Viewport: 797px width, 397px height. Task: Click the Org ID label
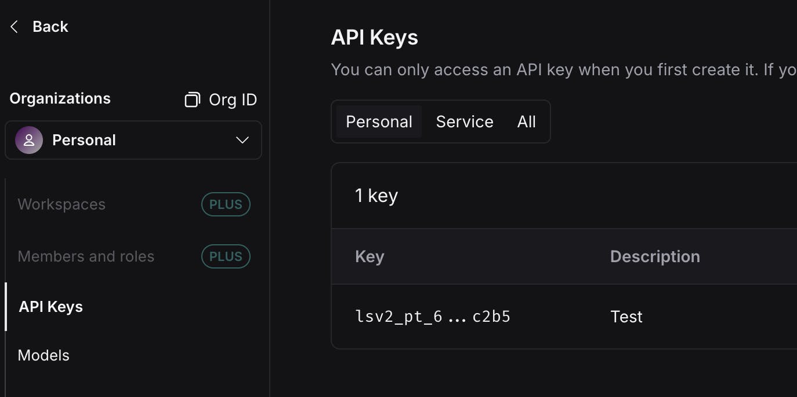coord(233,100)
